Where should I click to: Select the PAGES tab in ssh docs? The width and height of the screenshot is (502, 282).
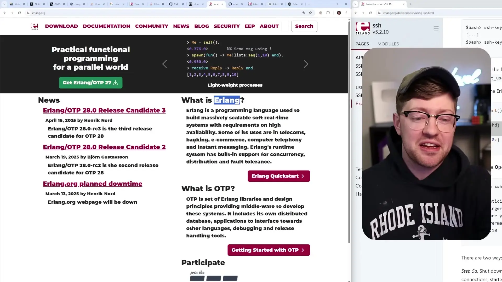pos(362,44)
